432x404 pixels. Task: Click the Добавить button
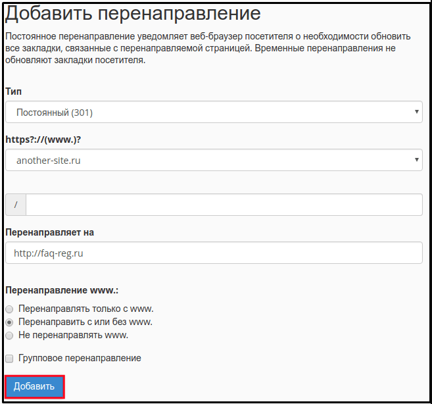[x=34, y=386]
